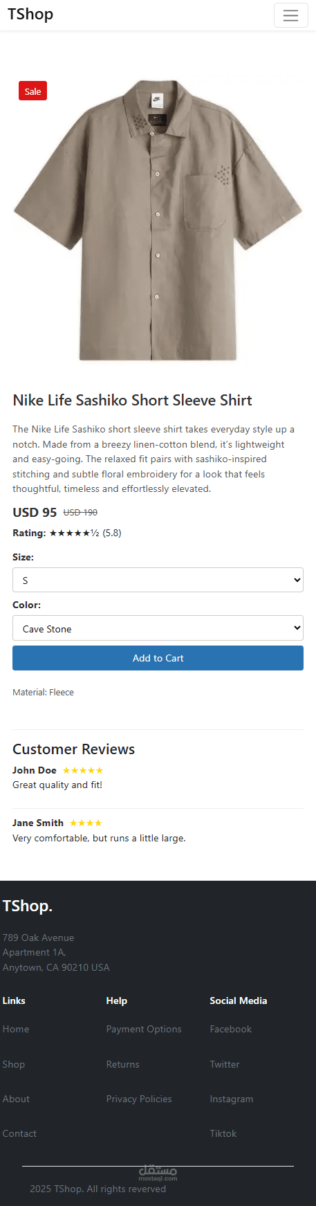This screenshot has width=316, height=1206.
Task: Click the product rating stars
Action: tap(74, 533)
